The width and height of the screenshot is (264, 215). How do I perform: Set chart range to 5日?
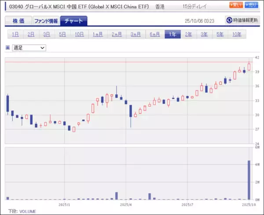coord(62,34)
